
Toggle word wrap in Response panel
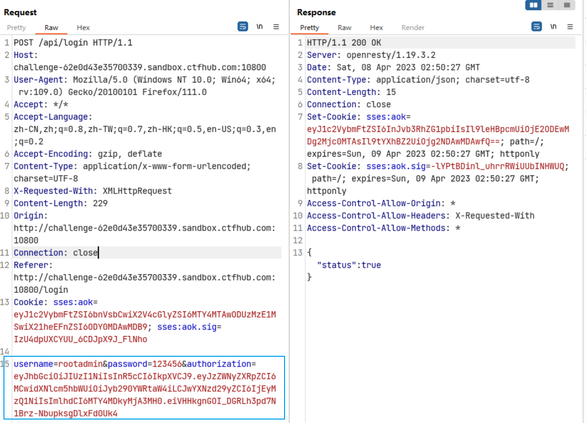pyautogui.click(x=537, y=27)
